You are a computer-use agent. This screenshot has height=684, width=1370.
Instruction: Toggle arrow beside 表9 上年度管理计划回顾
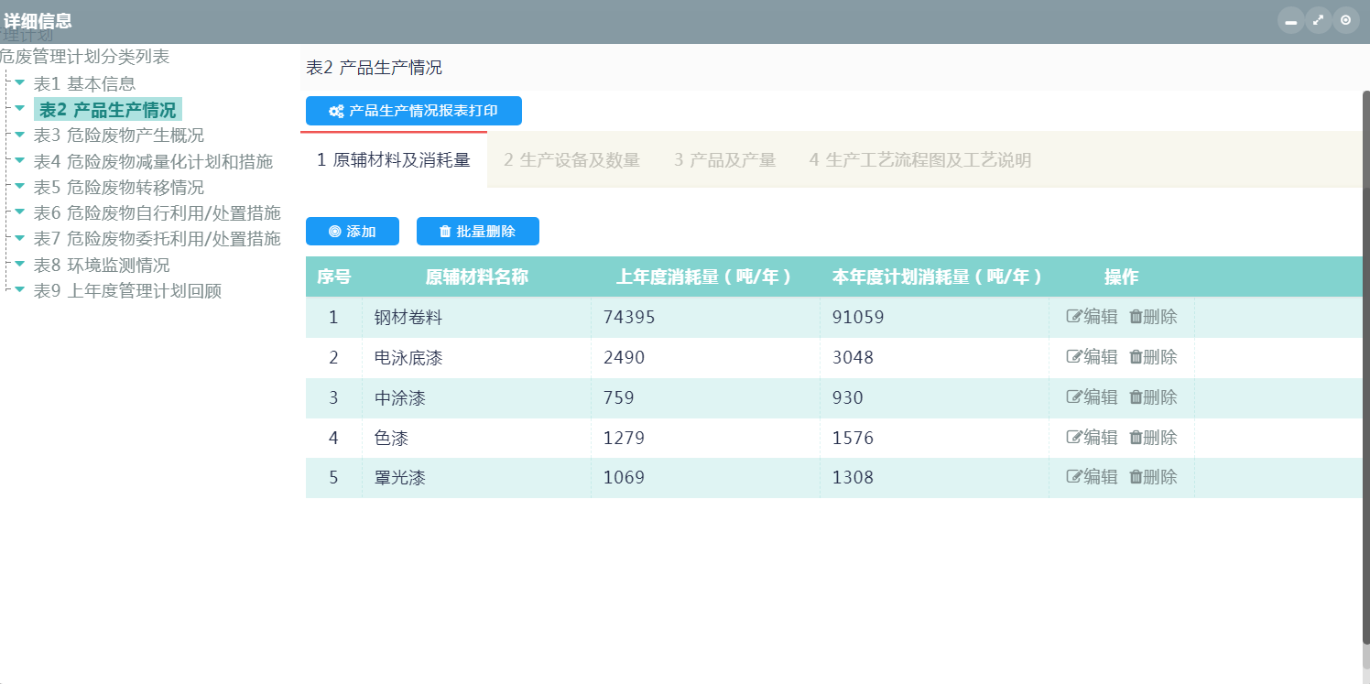point(19,289)
